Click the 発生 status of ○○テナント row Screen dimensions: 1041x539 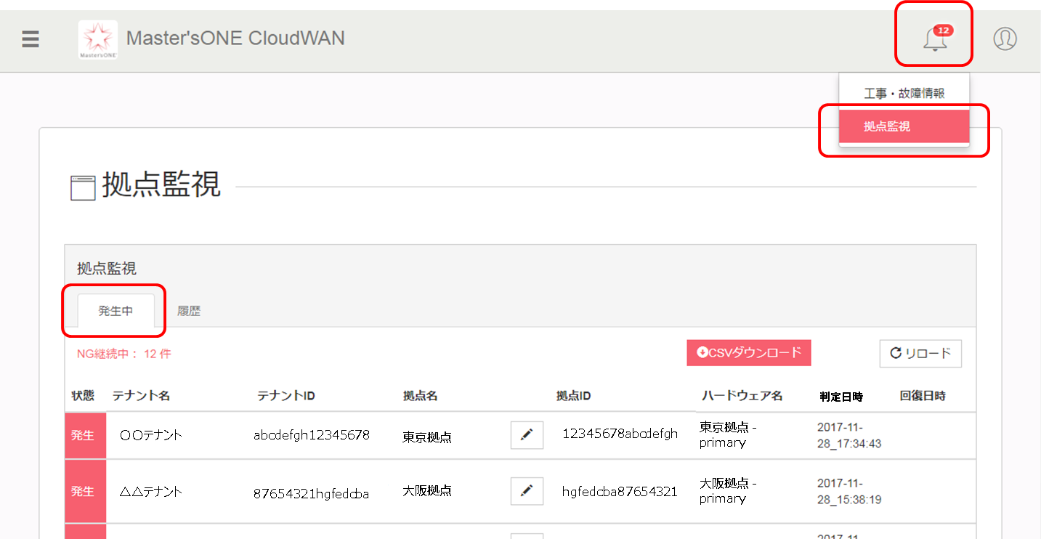tap(85, 435)
